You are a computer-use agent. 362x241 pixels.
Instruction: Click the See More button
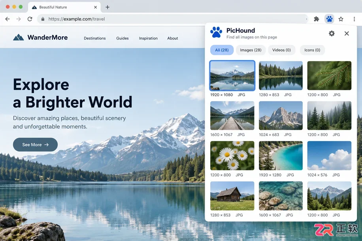click(35, 145)
